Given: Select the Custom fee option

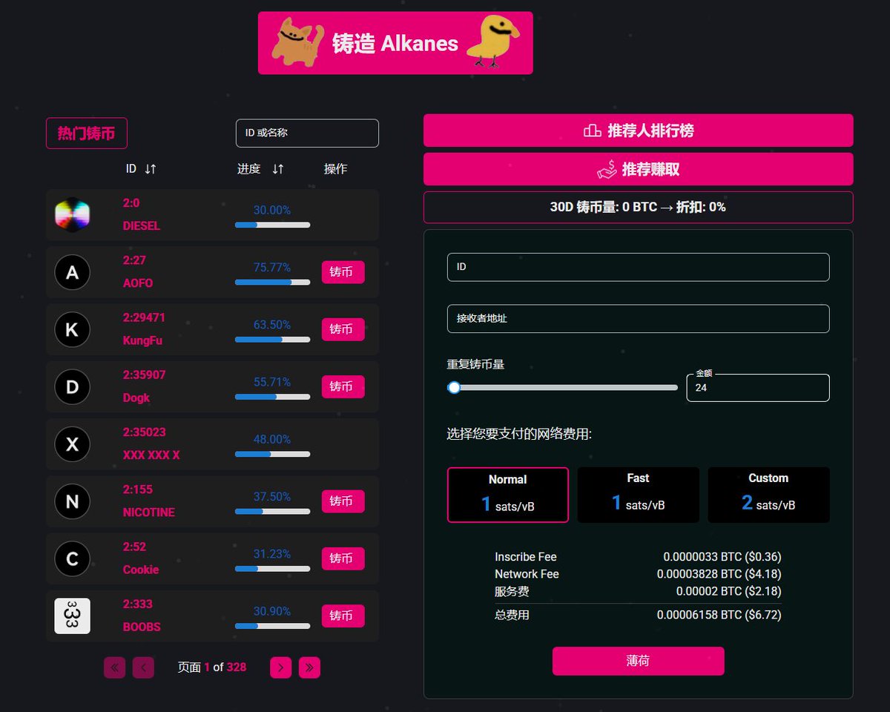Looking at the screenshot, I should tap(768, 495).
